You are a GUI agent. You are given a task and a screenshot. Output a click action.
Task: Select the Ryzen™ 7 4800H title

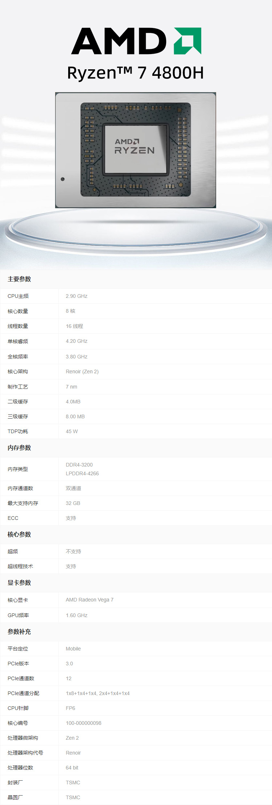[x=136, y=73]
